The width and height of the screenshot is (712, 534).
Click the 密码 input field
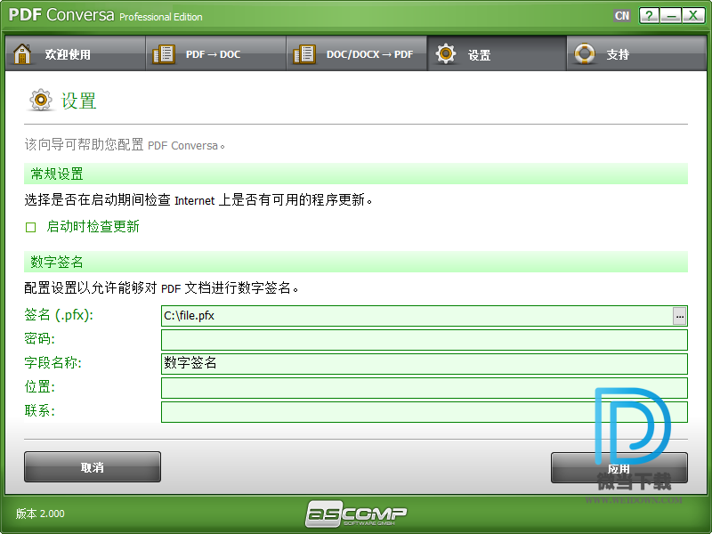(x=425, y=340)
